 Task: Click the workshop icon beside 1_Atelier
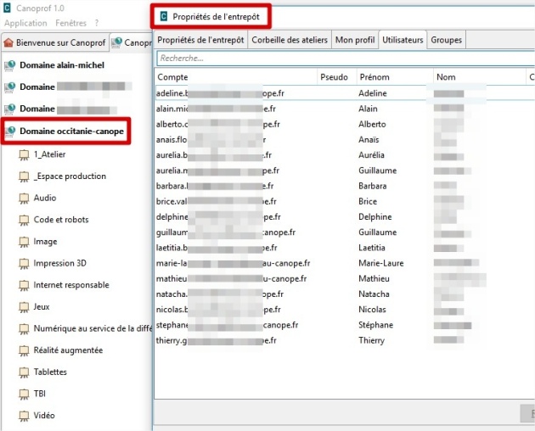point(24,154)
